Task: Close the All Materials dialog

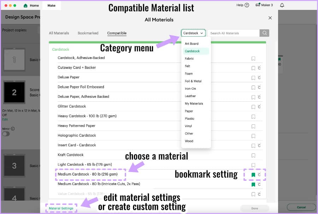Action: tap(270, 18)
